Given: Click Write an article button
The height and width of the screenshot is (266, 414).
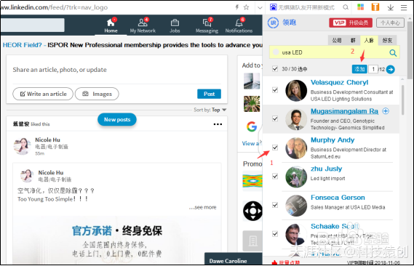Looking at the screenshot, I should 43,94.
